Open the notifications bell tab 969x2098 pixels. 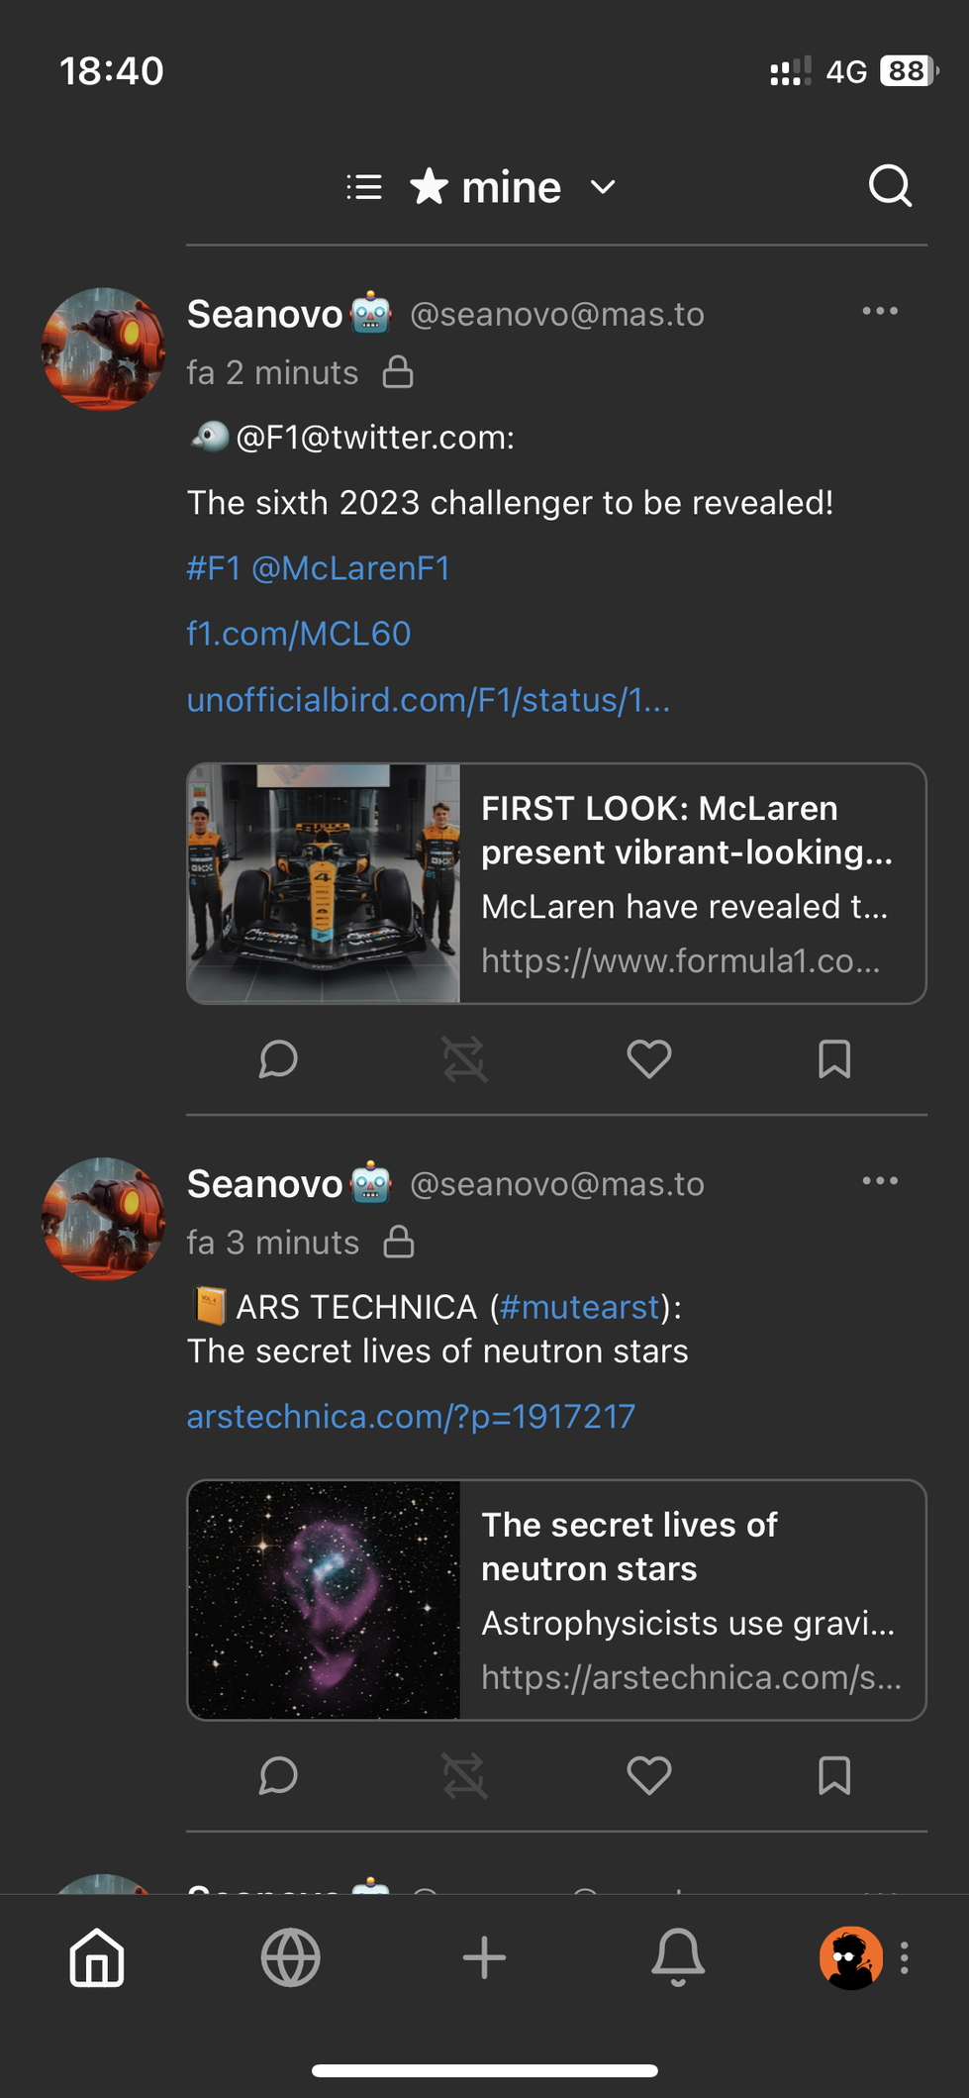click(x=678, y=1957)
